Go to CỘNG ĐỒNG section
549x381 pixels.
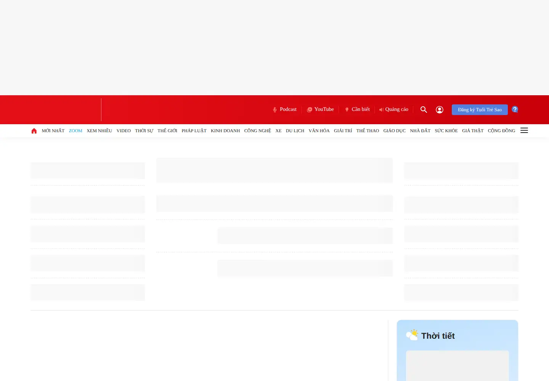[x=501, y=131]
